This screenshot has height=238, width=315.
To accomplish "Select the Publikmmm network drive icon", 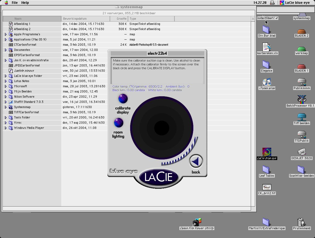I will (302, 82).
